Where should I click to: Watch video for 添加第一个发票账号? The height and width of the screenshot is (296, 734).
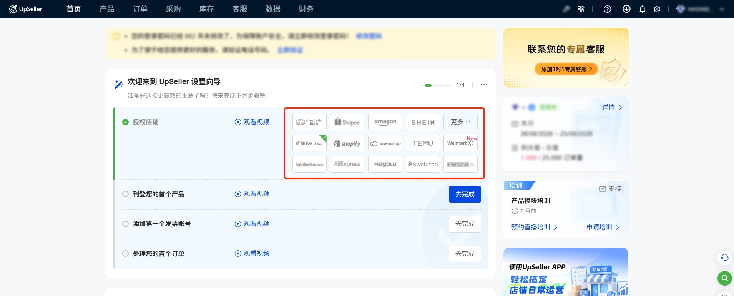252,224
